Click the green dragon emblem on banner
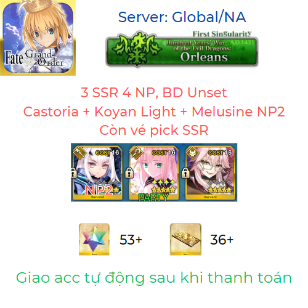The image size is (308, 308). point(137,49)
